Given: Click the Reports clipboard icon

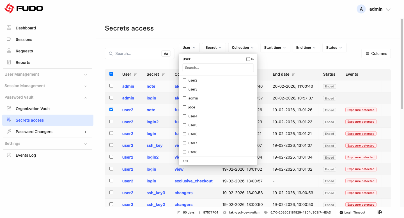Looking at the screenshot, I should click(x=9, y=62).
